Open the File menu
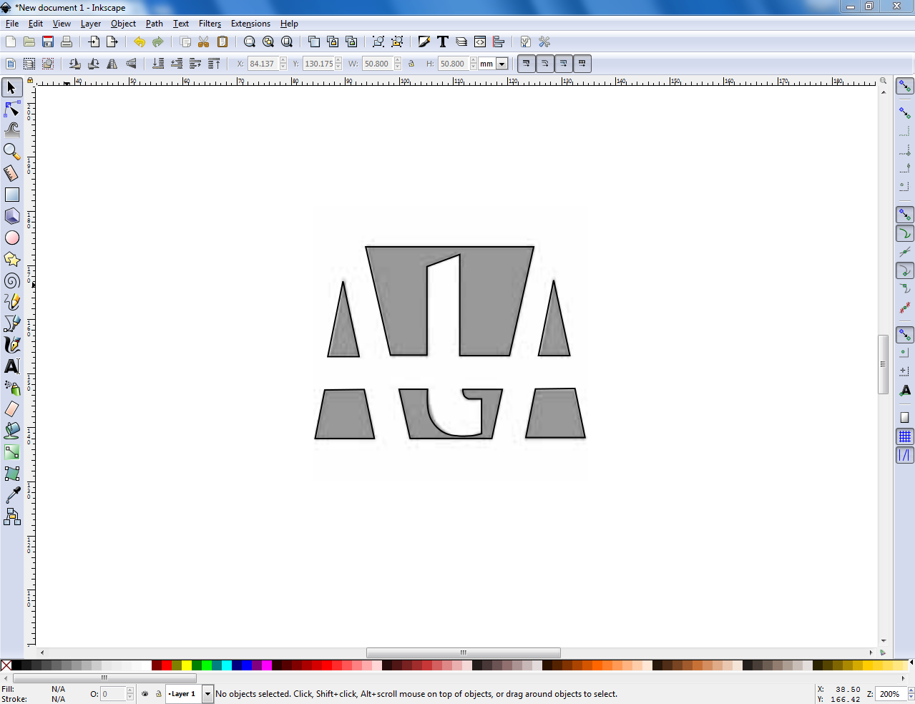Viewport: 915px width, 704px height. click(x=12, y=24)
